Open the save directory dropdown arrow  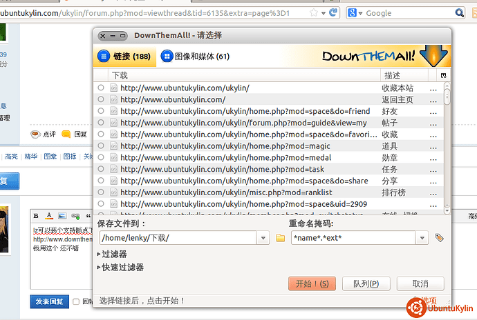tap(263, 238)
